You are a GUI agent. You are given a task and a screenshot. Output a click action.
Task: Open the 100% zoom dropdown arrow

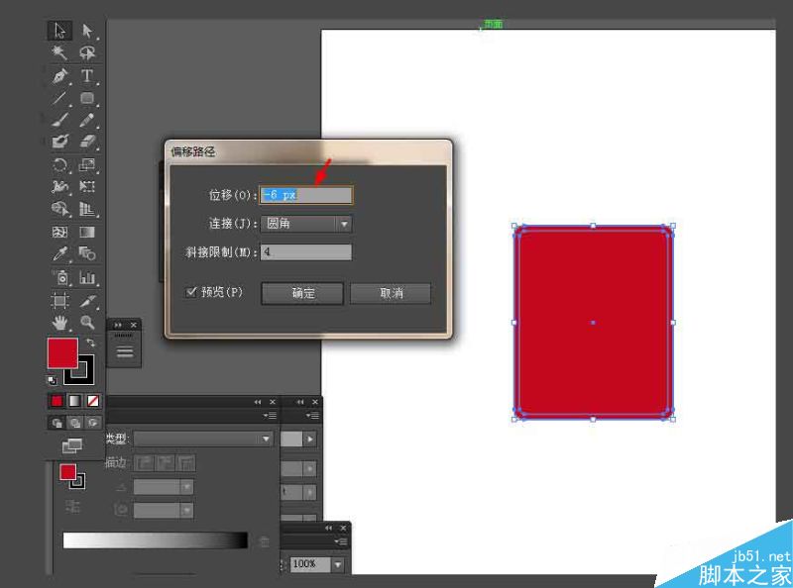(x=337, y=564)
